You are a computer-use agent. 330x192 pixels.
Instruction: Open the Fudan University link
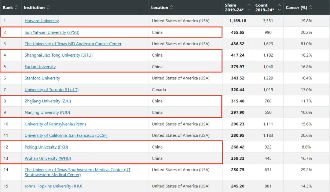pyautogui.click(x=40, y=67)
